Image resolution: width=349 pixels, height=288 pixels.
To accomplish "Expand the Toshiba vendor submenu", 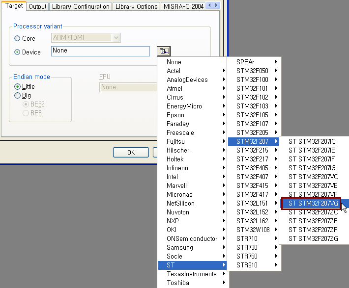I will click(192, 283).
